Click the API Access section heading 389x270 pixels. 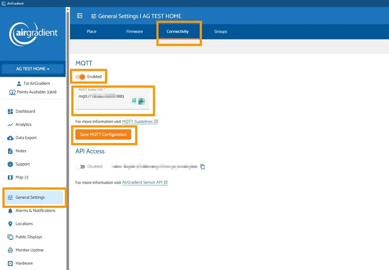[x=90, y=152]
